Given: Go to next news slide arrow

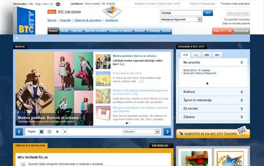Looking at the screenshot, I should [167, 132].
